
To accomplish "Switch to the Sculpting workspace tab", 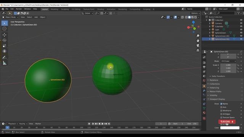I will 65,9.
